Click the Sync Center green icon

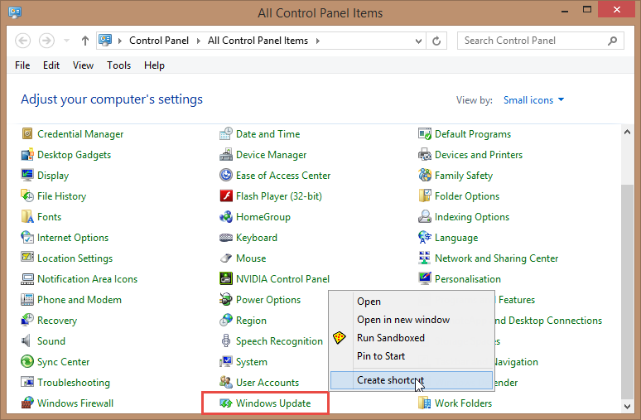(x=27, y=361)
